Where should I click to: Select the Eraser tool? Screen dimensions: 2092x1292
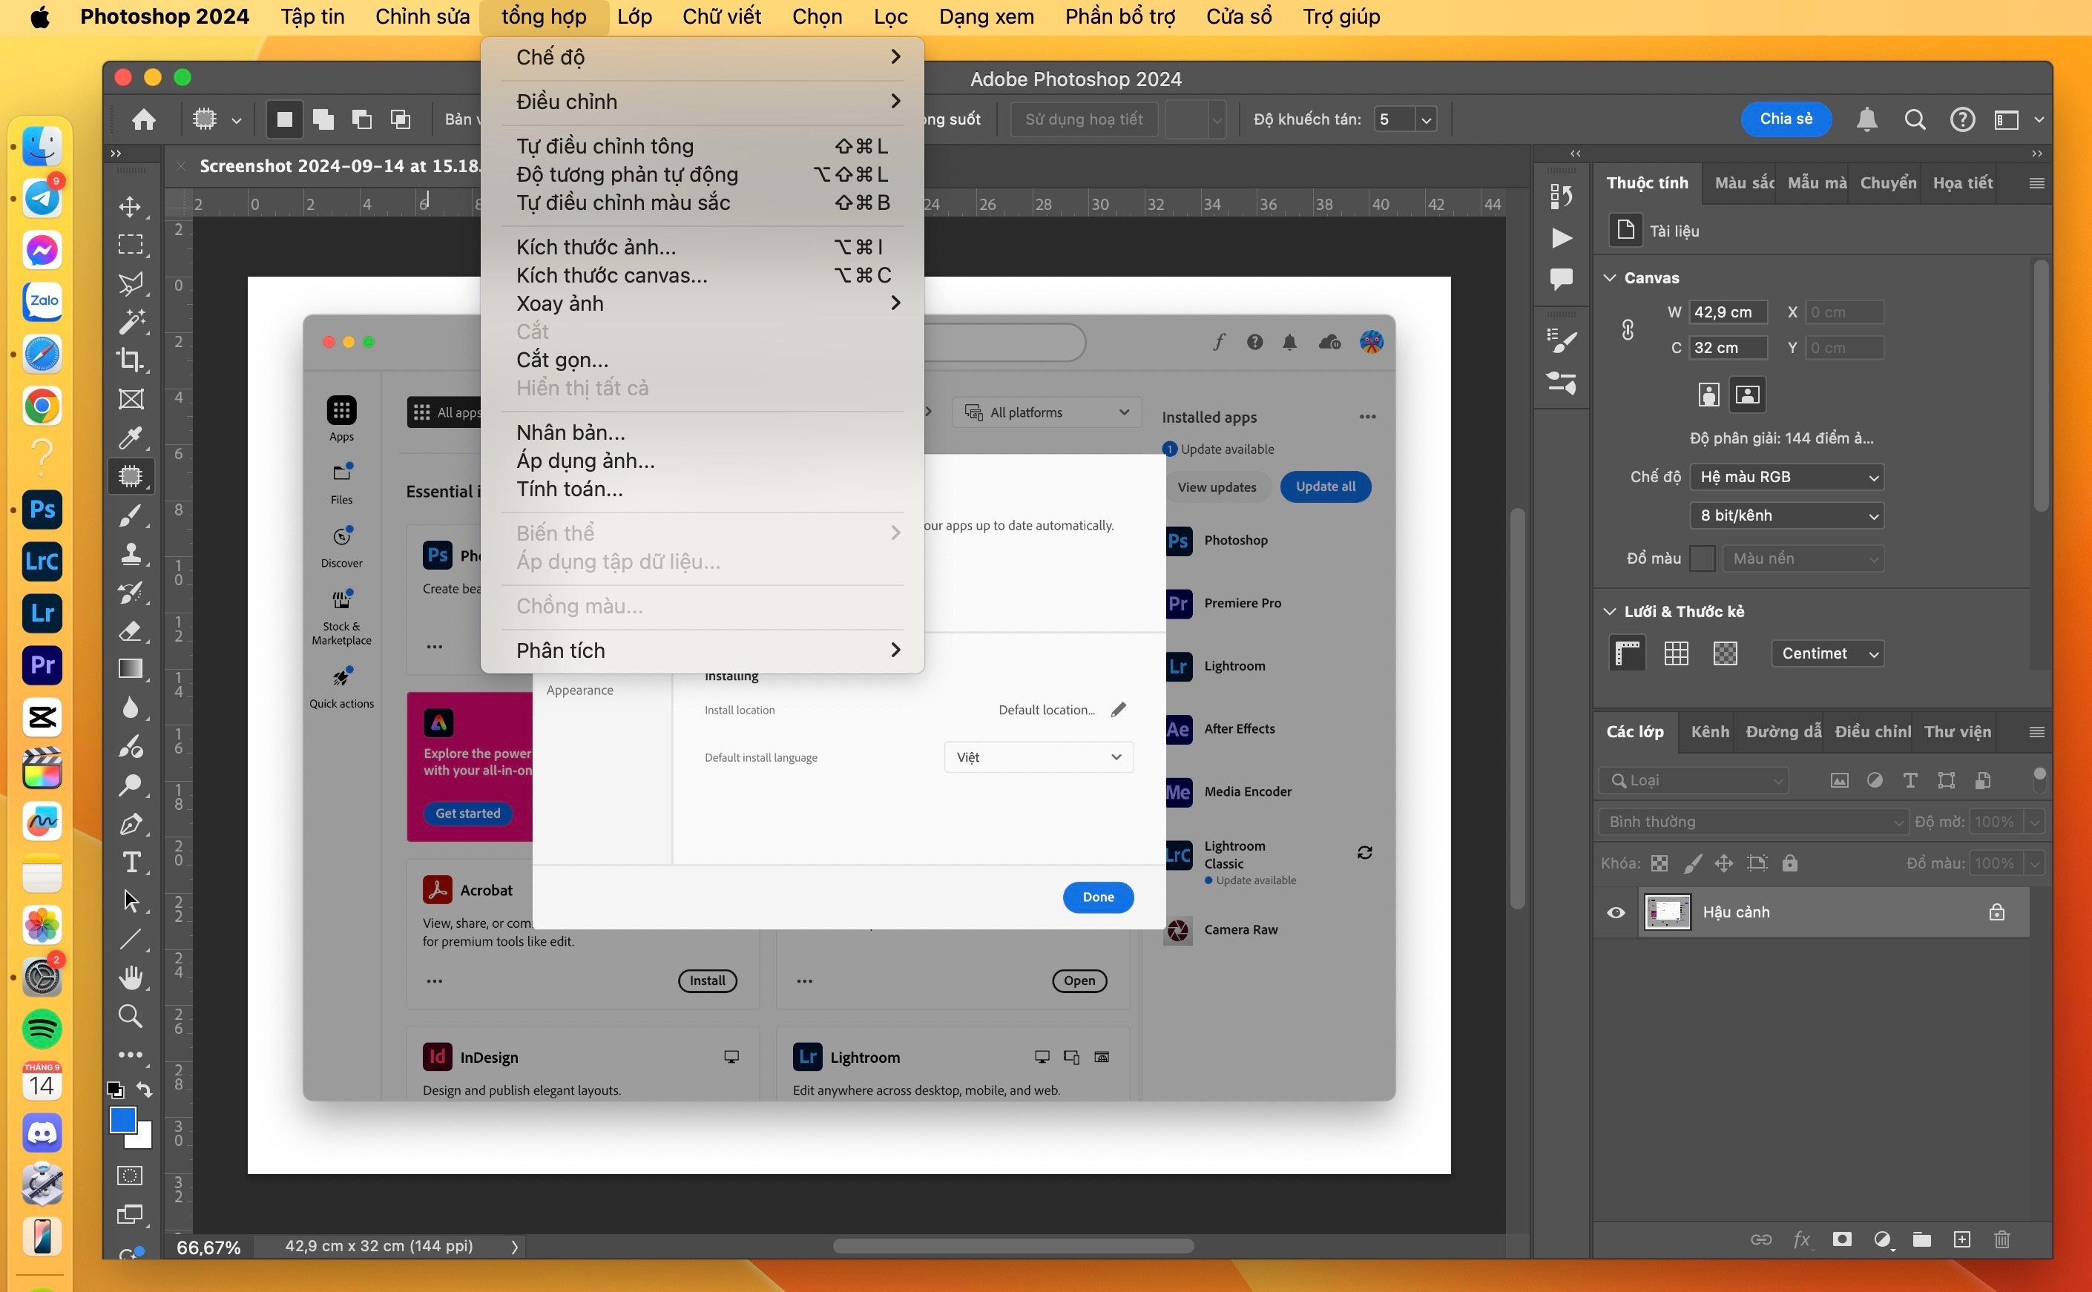[x=130, y=630]
